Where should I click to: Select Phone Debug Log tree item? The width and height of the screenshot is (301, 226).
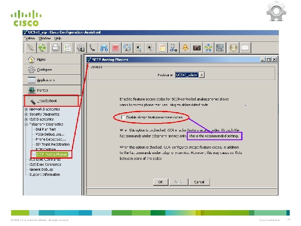click(51, 139)
